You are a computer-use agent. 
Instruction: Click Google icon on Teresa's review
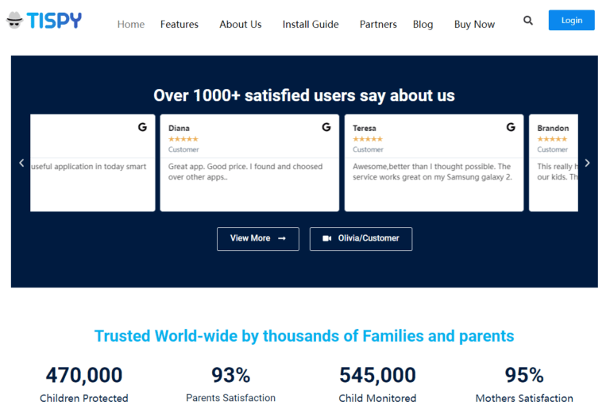coord(511,127)
